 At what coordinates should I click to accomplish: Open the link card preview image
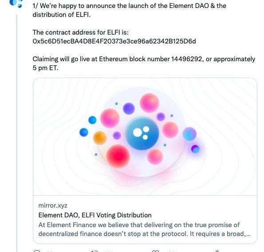(145, 137)
